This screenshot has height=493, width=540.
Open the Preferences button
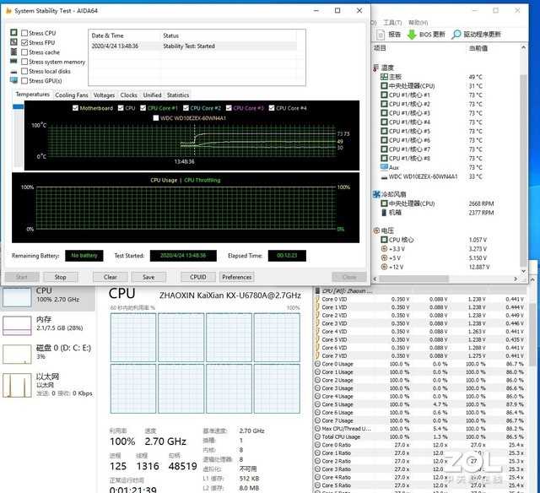[x=237, y=277]
